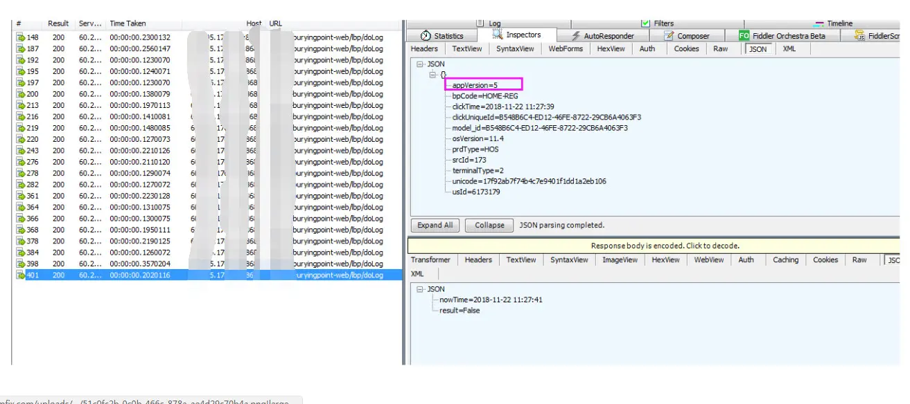Select the response ImageView tab
910x404 pixels.
point(620,260)
